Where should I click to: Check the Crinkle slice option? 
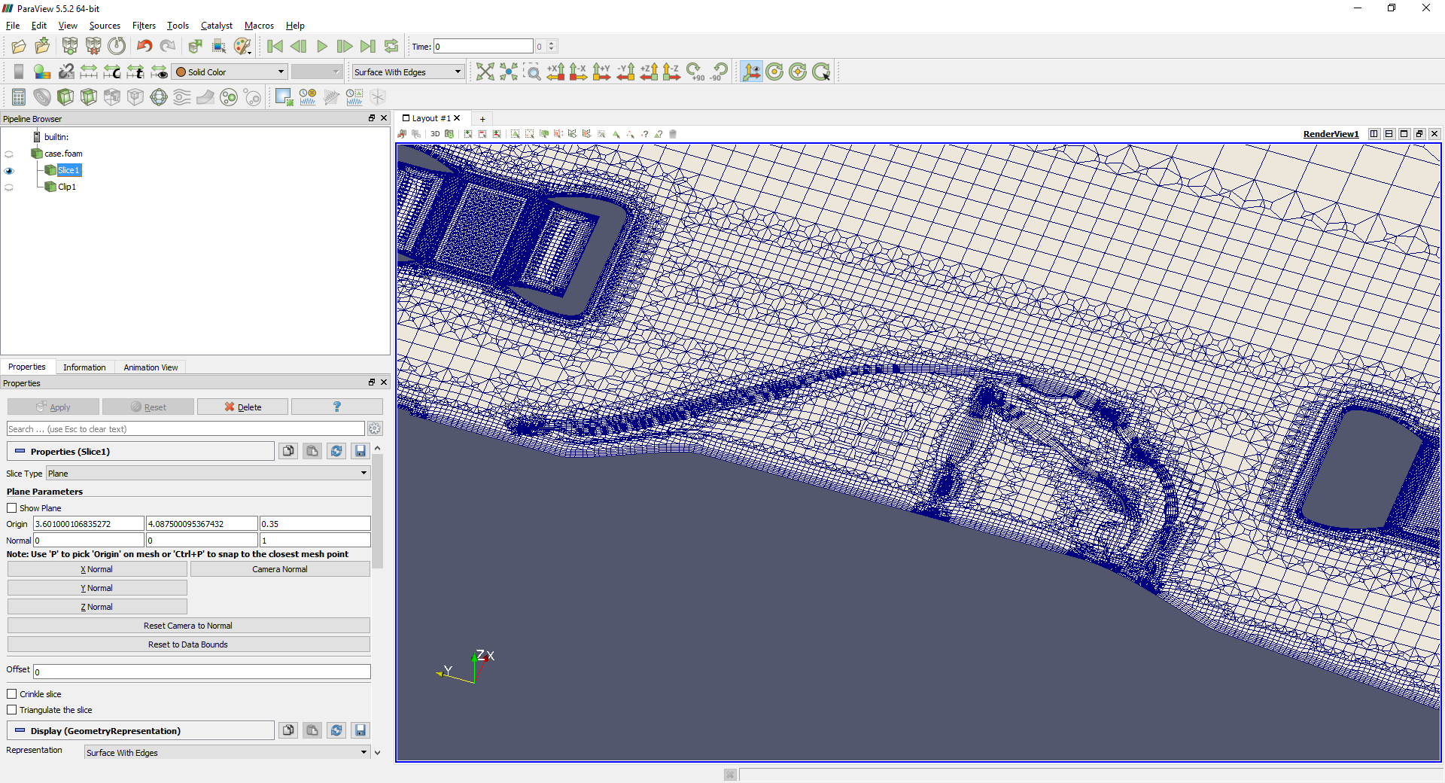tap(12, 694)
